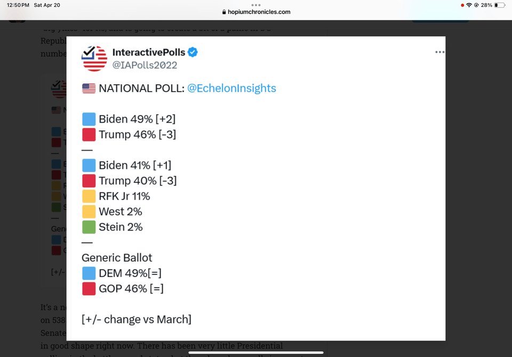Click the blue square beside Biden 49%
Screen dimensions: 512x357
[x=89, y=119]
